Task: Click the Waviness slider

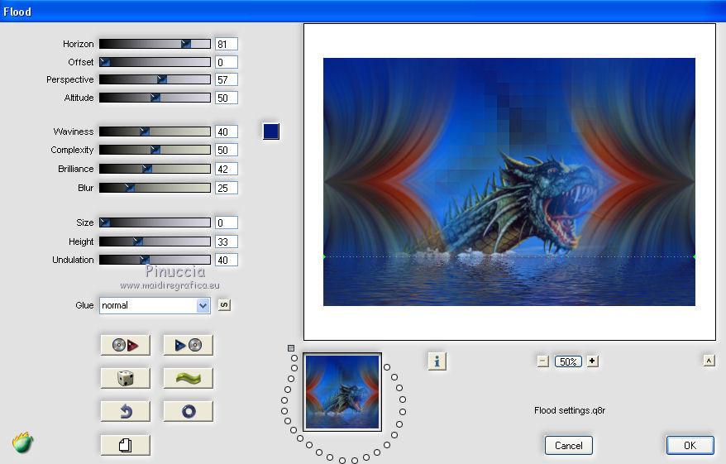Action: 155,132
